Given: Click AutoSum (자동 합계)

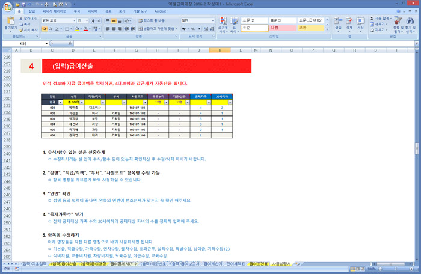Looking at the screenshot, I should (381, 19).
